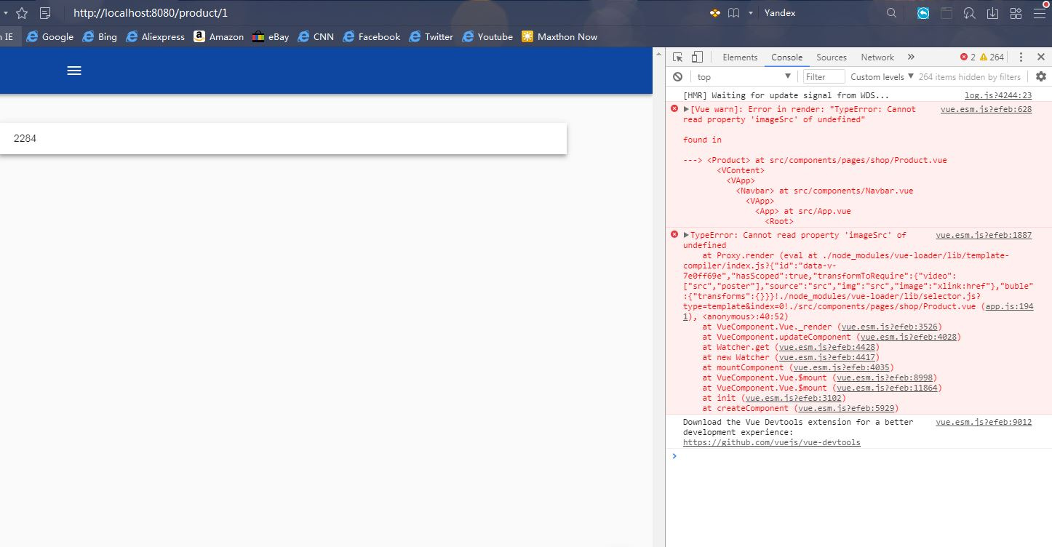The width and height of the screenshot is (1052, 547).
Task: Toggle the device toolbar icon in DevTools
Action: coord(697,57)
